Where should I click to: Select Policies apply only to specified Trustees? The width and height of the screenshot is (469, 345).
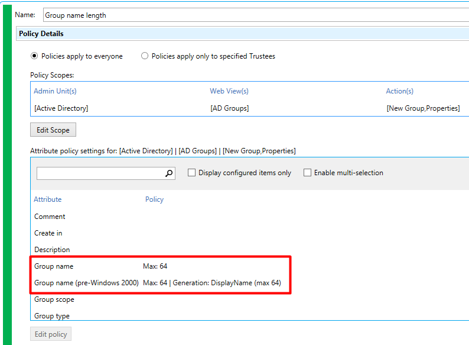[145, 56]
